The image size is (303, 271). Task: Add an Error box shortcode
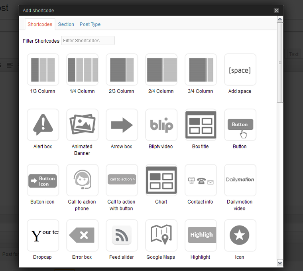coord(82,235)
